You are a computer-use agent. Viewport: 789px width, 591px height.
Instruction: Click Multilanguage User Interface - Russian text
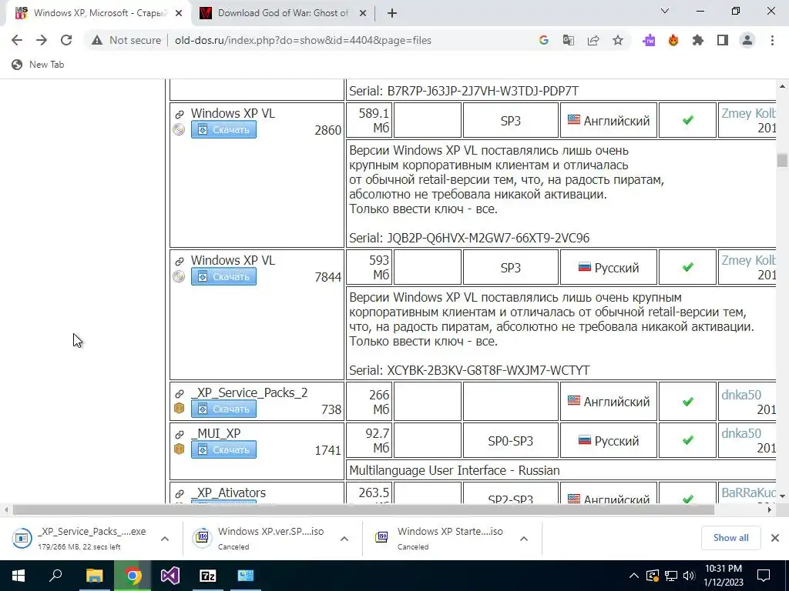455,470
